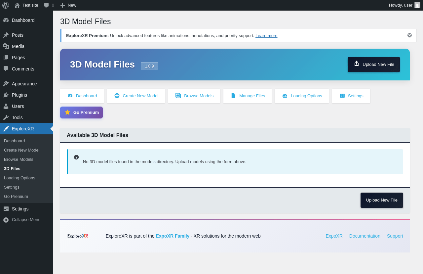Open the Documentation footer link
Viewport: 423px width, 274px height.
365,236
